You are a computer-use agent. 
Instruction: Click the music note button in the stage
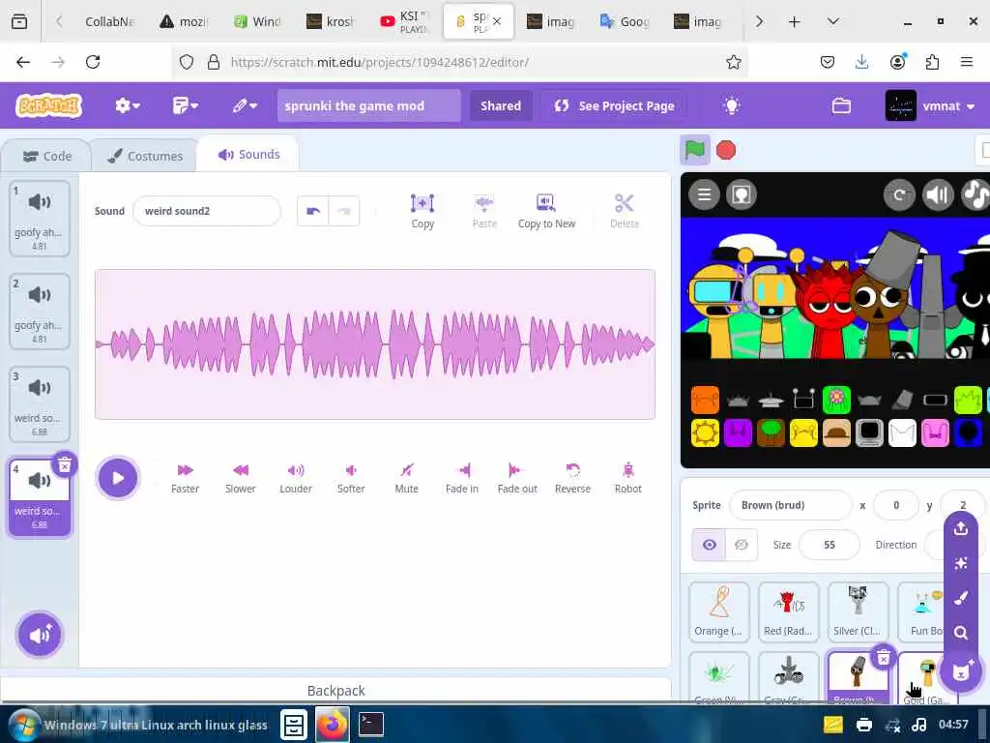975,194
